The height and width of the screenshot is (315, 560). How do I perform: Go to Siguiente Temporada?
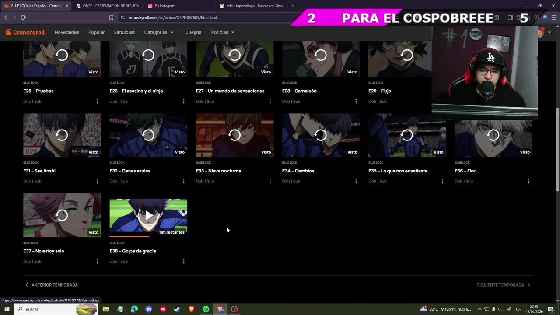(504, 285)
